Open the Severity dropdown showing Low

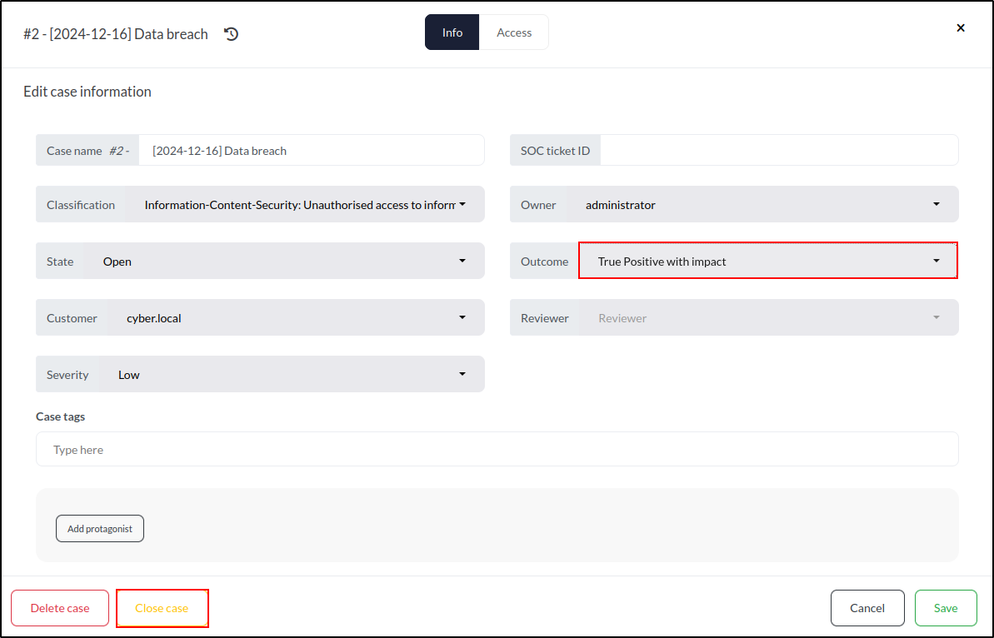(x=292, y=374)
